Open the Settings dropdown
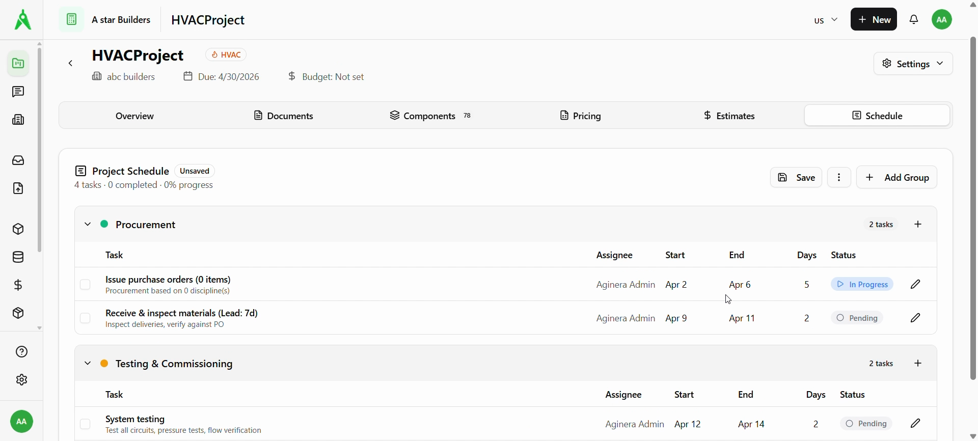Screen dimensions: 978x441 (913, 64)
